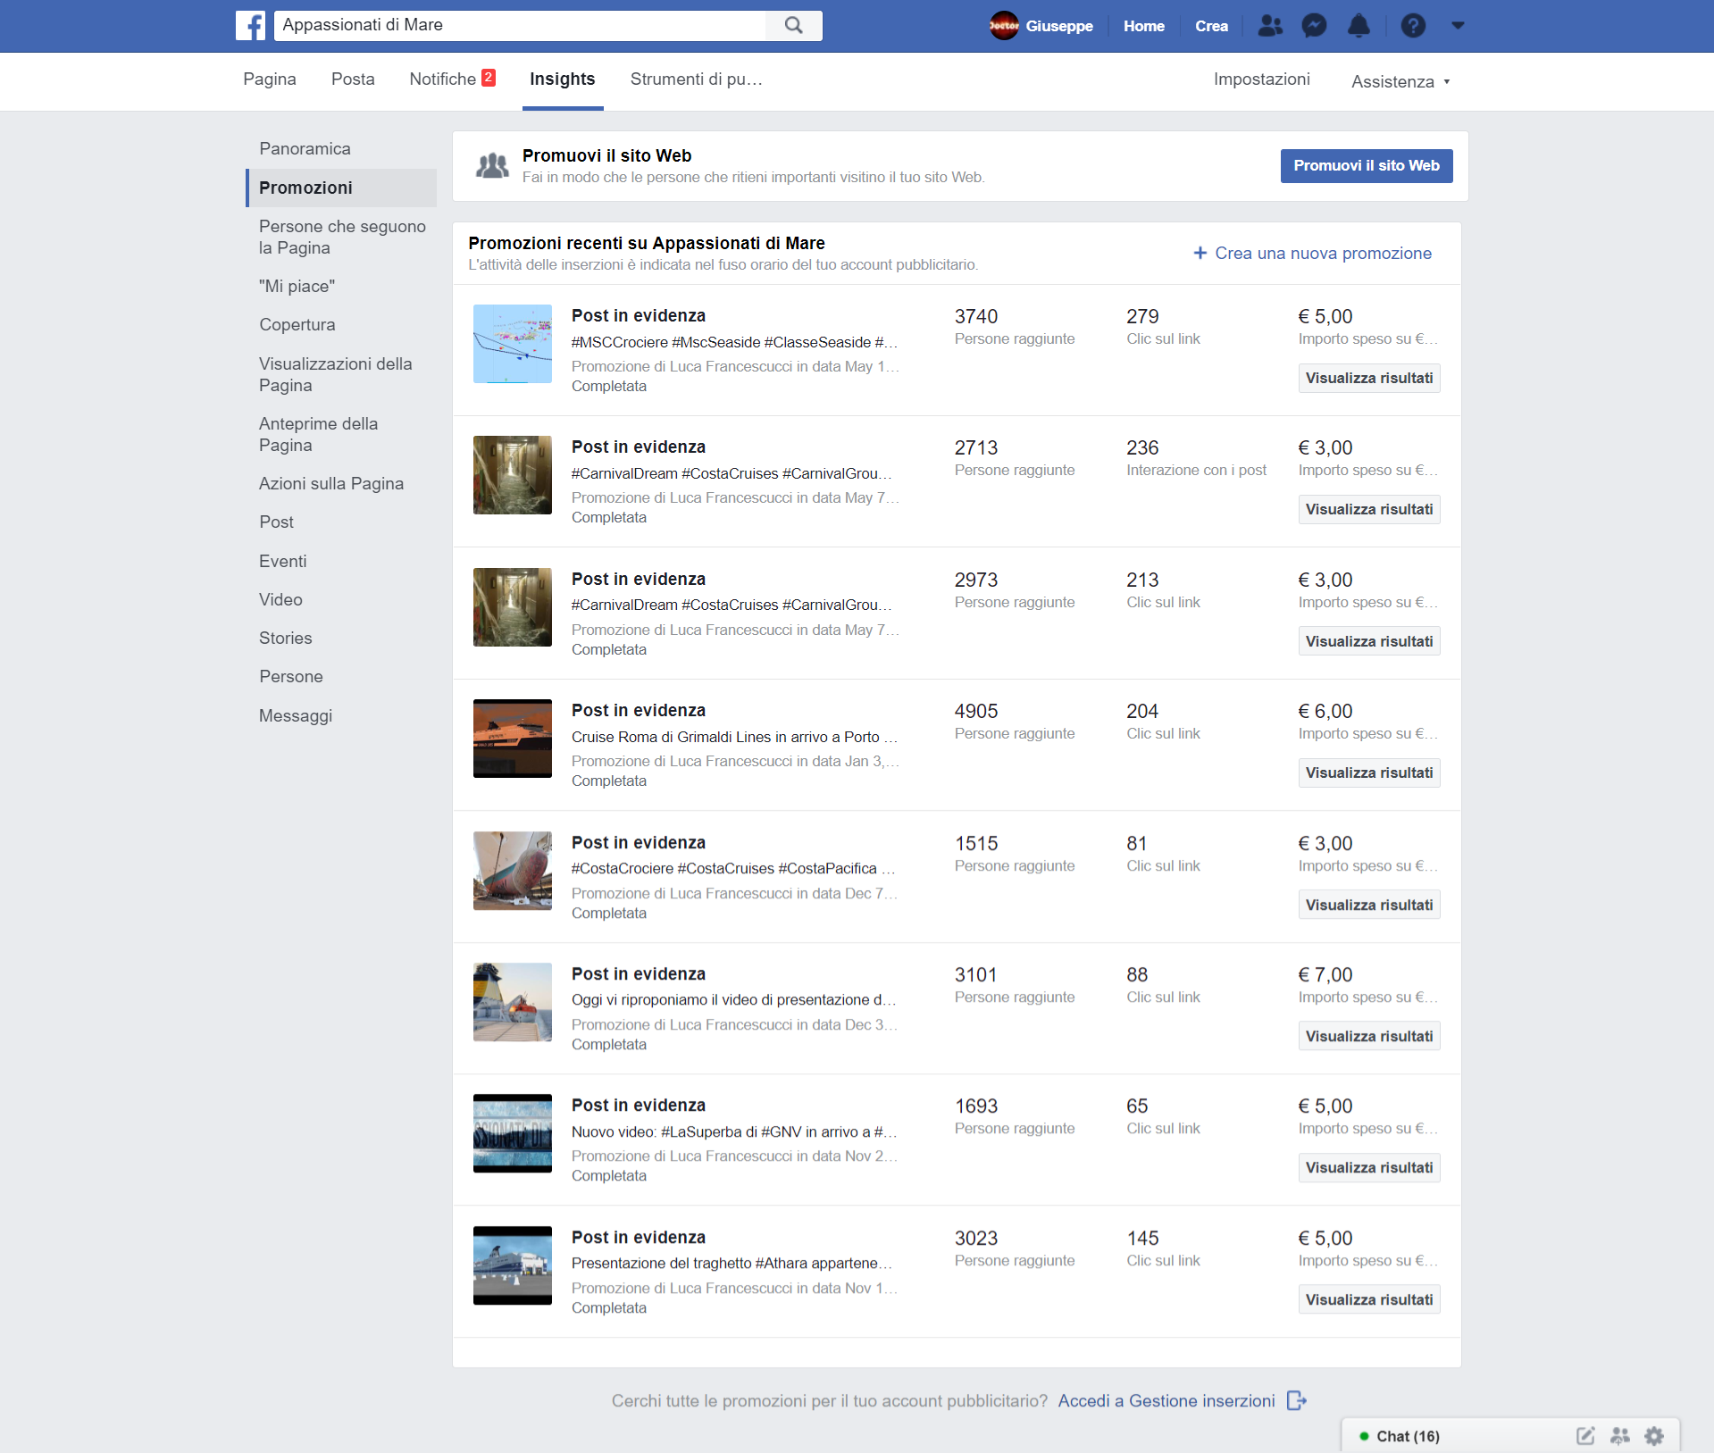
Task: Open the Stories sidebar section
Action: (x=285, y=638)
